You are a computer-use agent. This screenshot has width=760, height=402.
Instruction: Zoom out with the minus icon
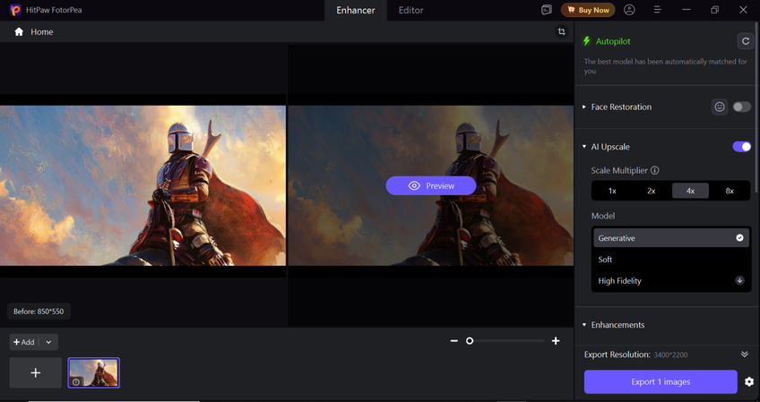[x=453, y=341]
